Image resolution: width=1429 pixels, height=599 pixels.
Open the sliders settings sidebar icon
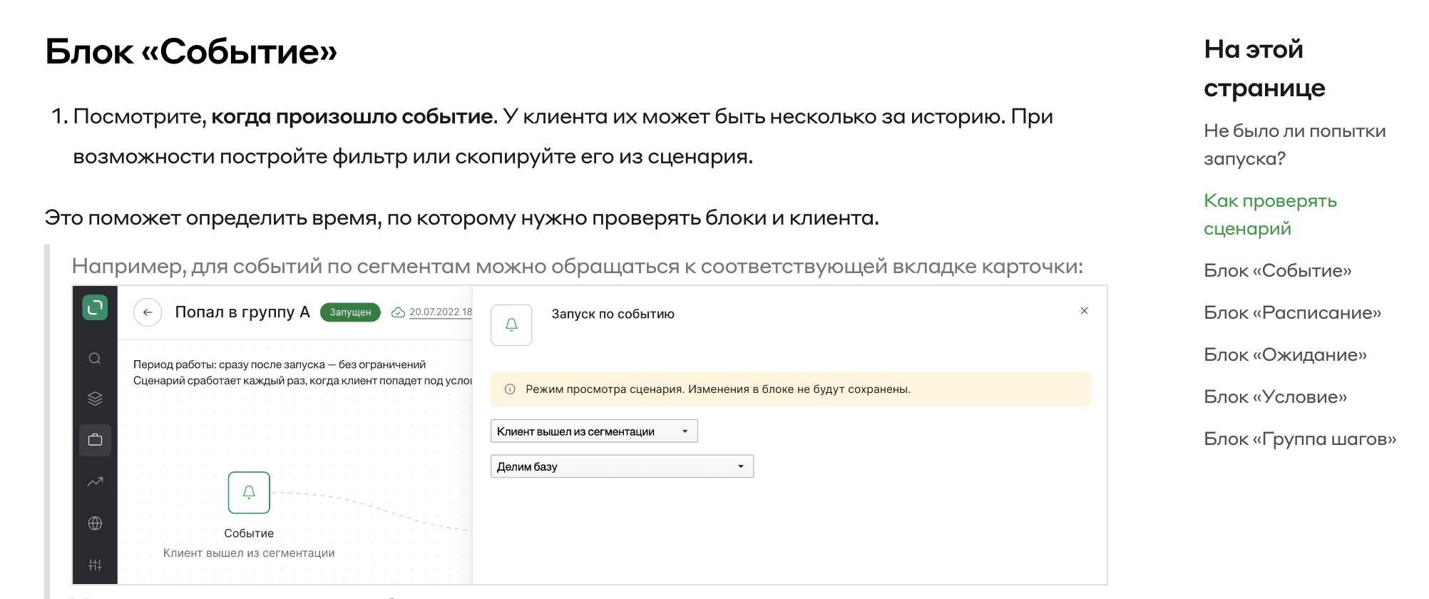95,565
